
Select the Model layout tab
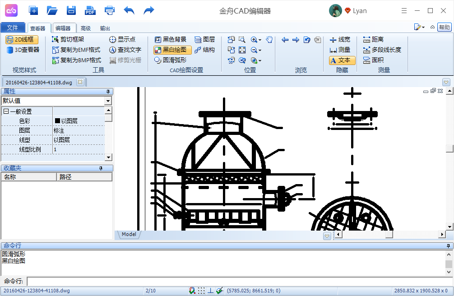[x=129, y=234]
